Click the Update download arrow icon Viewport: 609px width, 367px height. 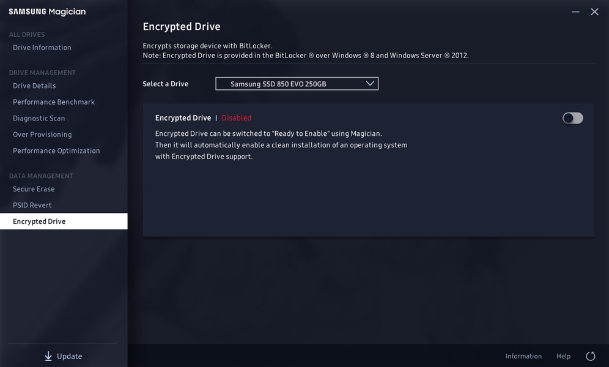point(48,356)
